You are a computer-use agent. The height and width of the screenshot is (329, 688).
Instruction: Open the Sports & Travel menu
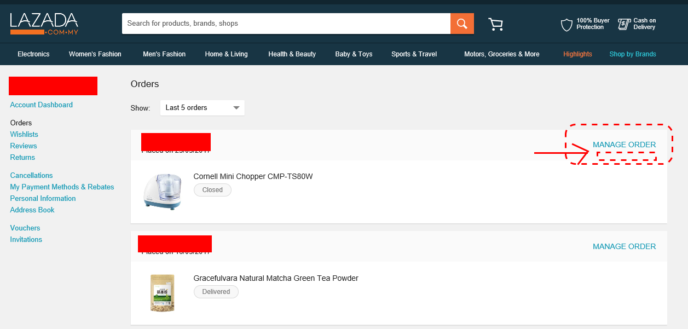[414, 54]
